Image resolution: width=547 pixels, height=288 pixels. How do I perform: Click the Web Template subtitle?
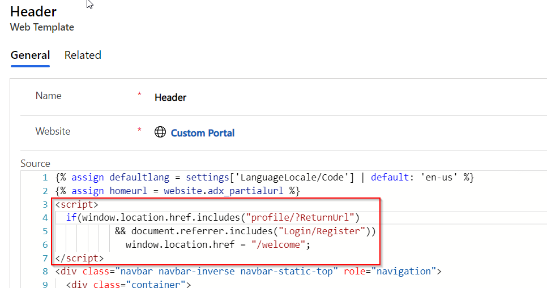[x=42, y=27]
